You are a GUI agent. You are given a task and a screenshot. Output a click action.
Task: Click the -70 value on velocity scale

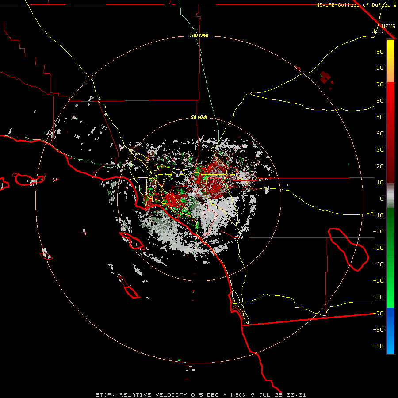click(378, 314)
